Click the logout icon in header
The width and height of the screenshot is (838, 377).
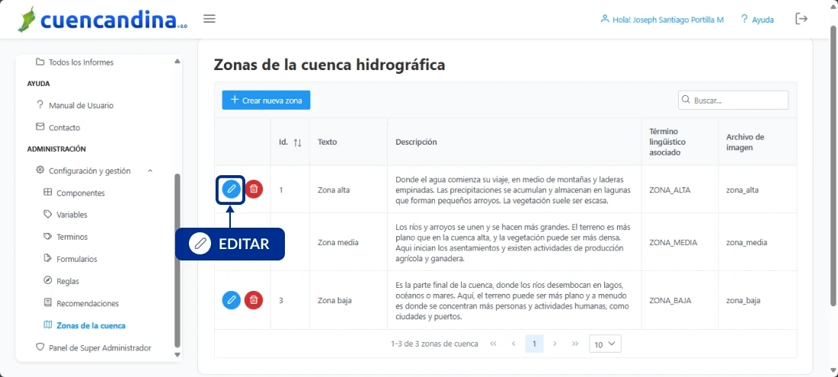[x=801, y=19]
